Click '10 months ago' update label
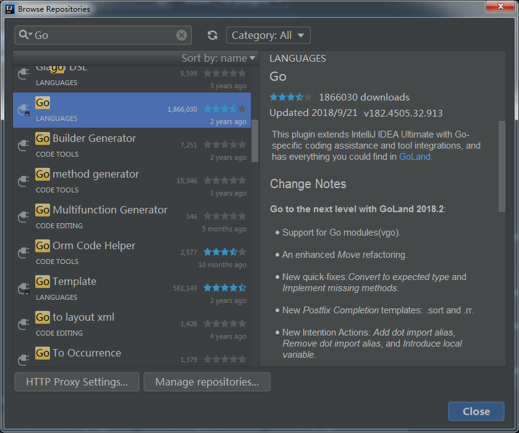Image resolution: width=519 pixels, height=433 pixels. (x=222, y=265)
